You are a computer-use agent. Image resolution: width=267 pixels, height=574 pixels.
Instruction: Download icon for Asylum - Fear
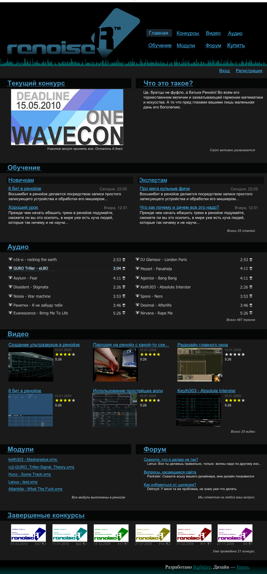click(x=124, y=278)
